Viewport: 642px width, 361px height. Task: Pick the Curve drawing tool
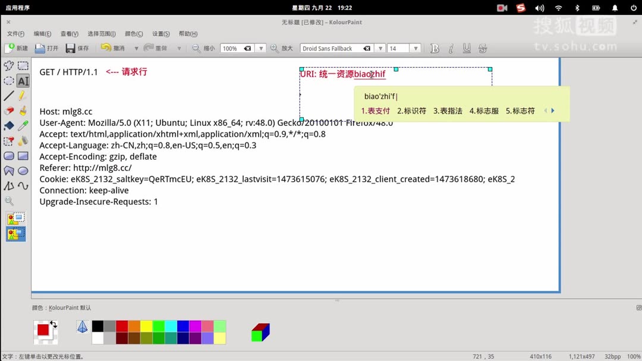tap(22, 186)
